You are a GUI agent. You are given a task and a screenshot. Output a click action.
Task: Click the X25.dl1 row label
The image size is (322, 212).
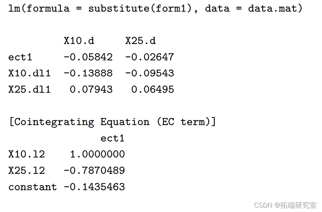point(30,89)
